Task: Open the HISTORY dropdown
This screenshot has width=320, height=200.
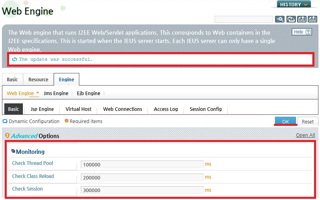Action: [294, 4]
